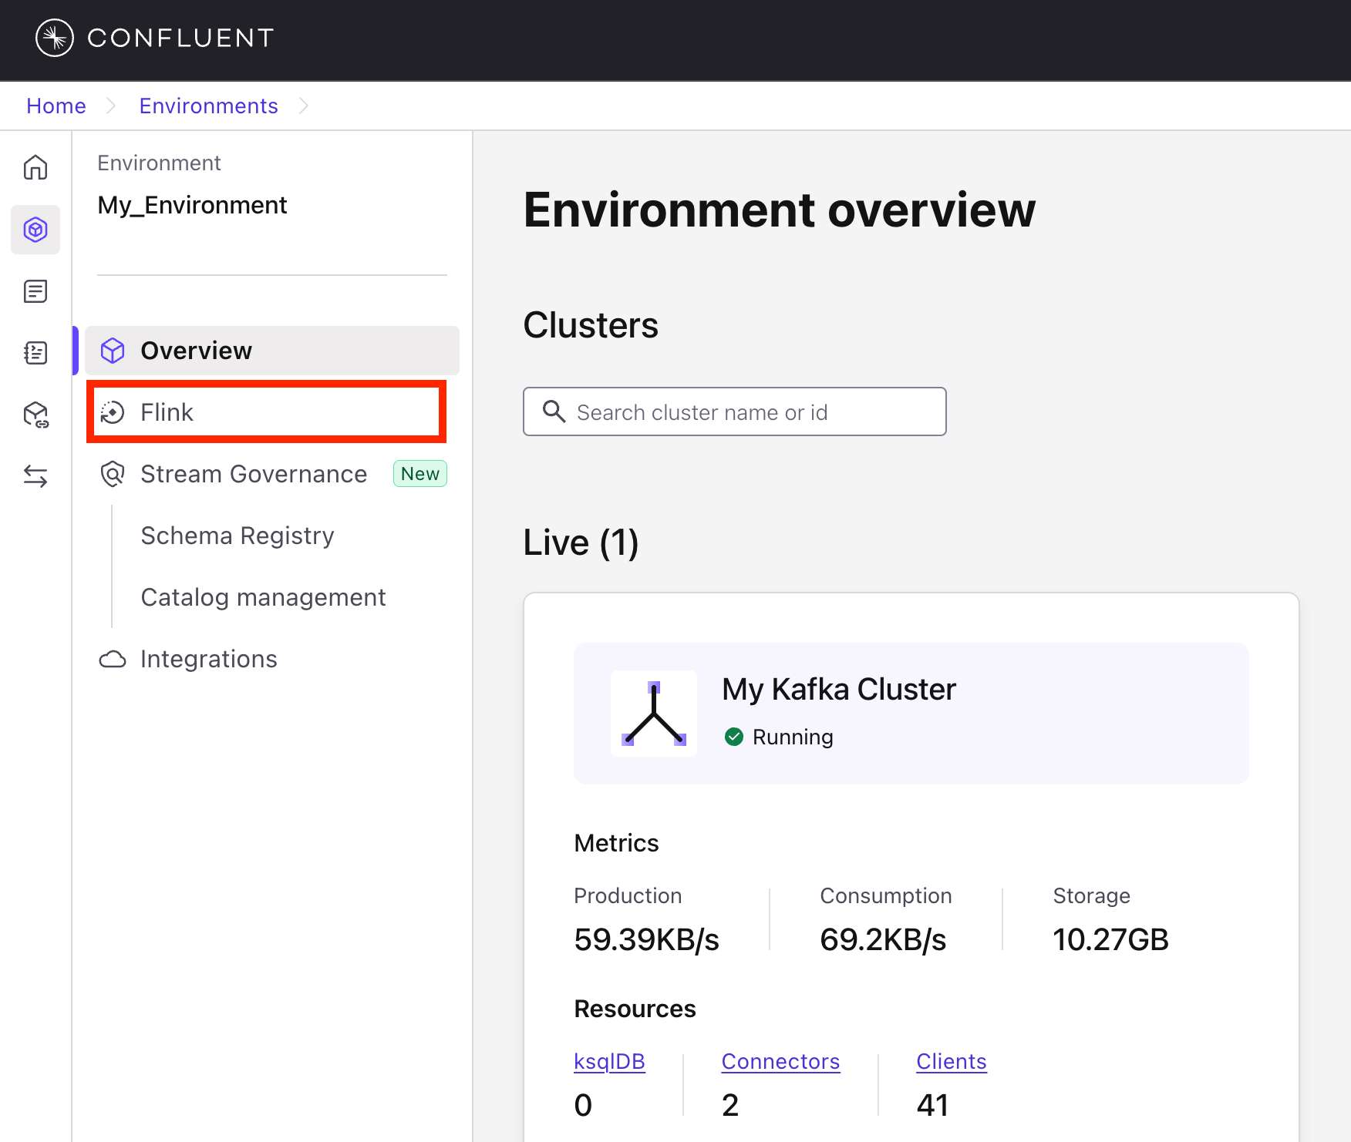The width and height of the screenshot is (1351, 1142).
Task: Click the checklist notebook icon in rail
Action: (x=35, y=353)
